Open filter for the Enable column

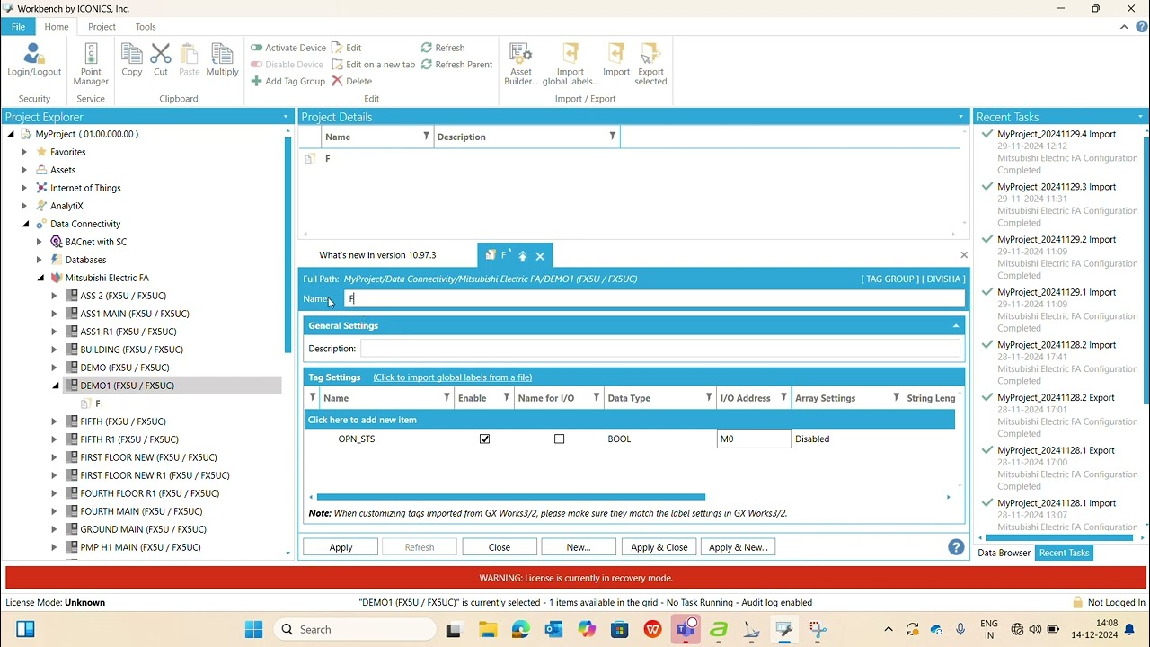point(507,397)
